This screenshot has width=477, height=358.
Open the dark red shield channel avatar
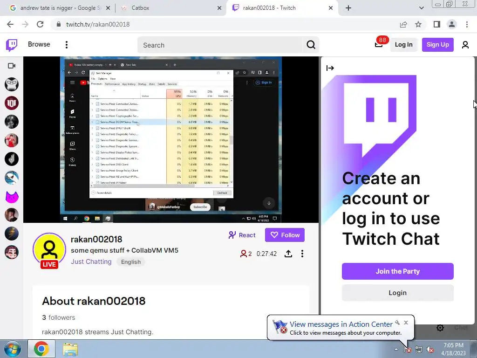[x=12, y=103]
